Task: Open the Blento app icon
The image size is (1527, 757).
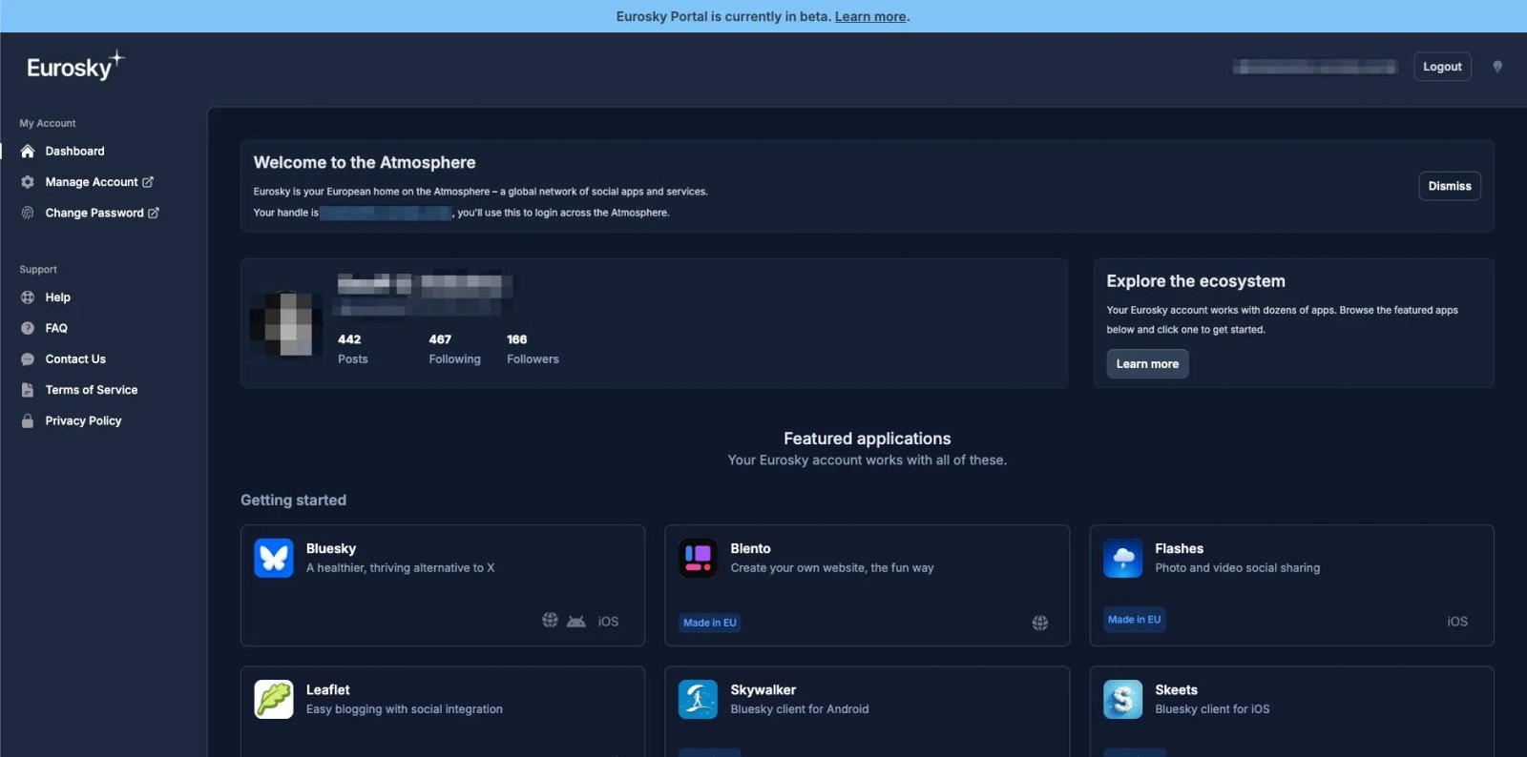Action: coord(698,558)
